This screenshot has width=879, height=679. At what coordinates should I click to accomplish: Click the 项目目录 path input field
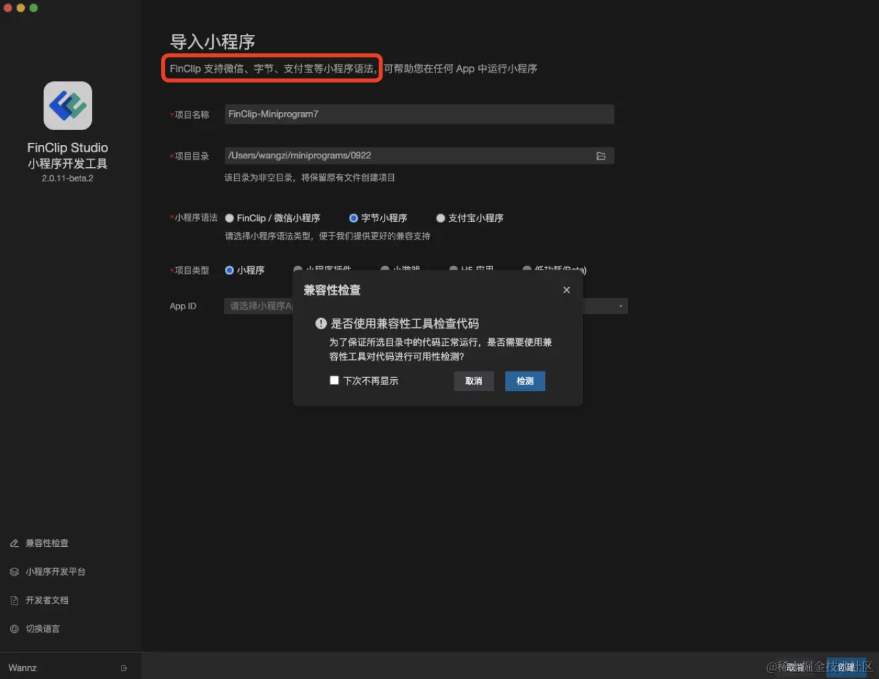pyautogui.click(x=419, y=156)
